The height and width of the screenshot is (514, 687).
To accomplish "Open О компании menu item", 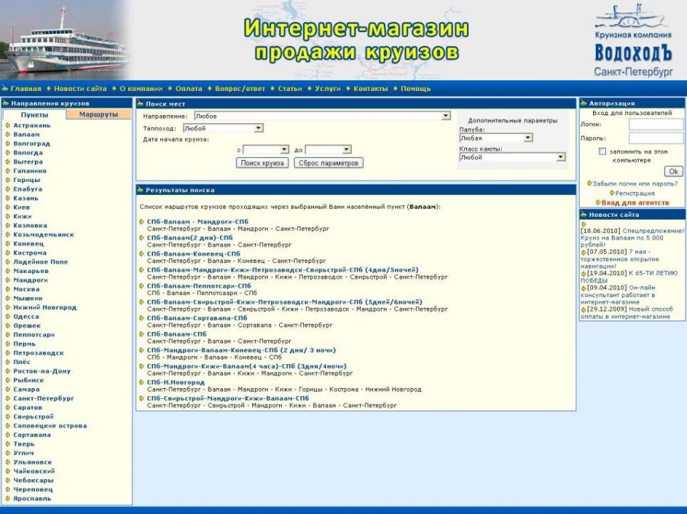I will [141, 89].
